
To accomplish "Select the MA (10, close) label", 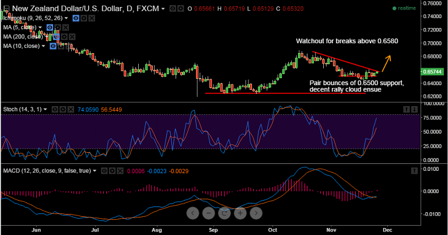I will [22, 46].
